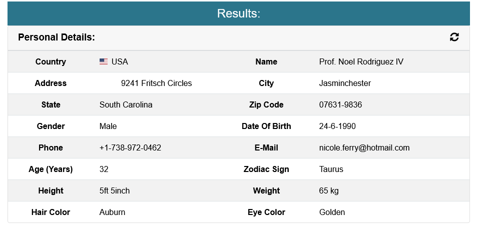Select the phone number +1-738-972-0462
This screenshot has height=226, width=481.
130,147
